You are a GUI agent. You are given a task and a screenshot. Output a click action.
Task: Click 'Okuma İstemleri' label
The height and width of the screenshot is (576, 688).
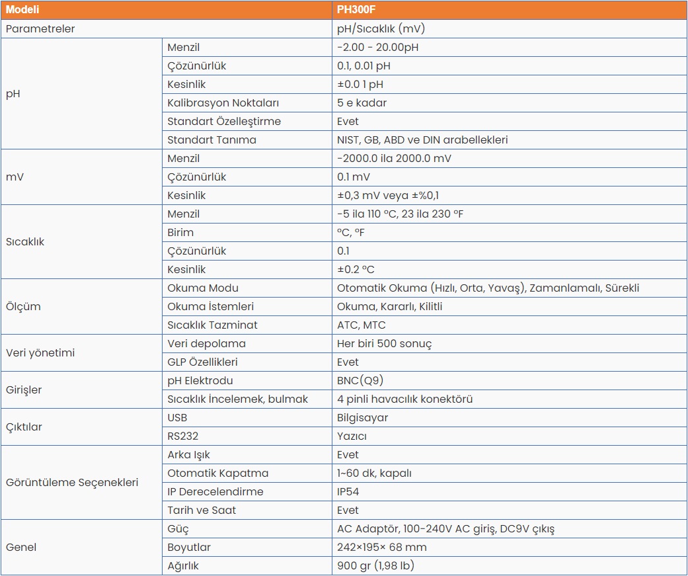[211, 306]
